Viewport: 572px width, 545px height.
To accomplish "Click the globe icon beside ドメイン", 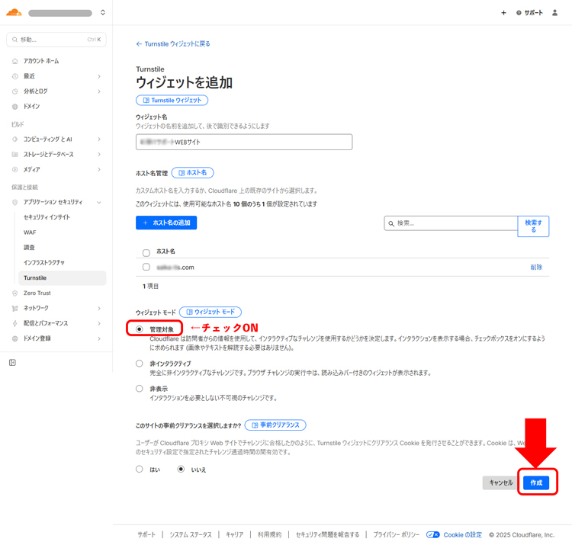I will click(15, 107).
